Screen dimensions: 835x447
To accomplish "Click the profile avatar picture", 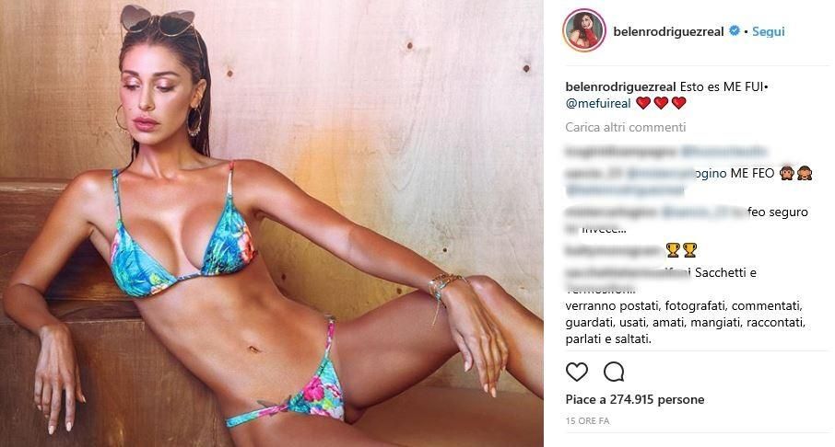I will pos(584,30).
